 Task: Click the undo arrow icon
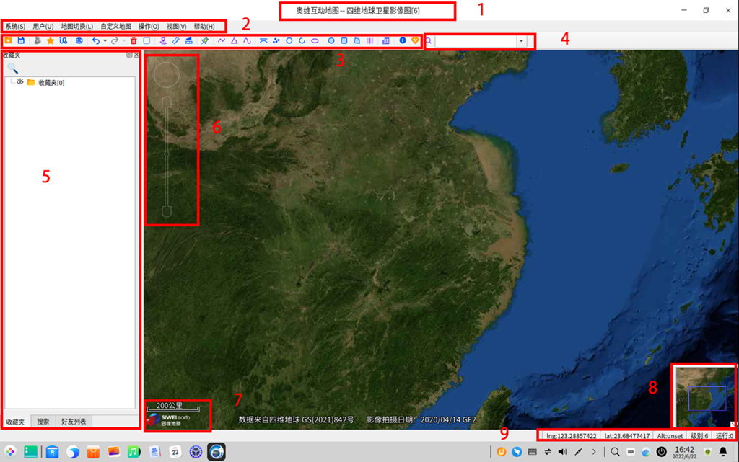[95, 41]
